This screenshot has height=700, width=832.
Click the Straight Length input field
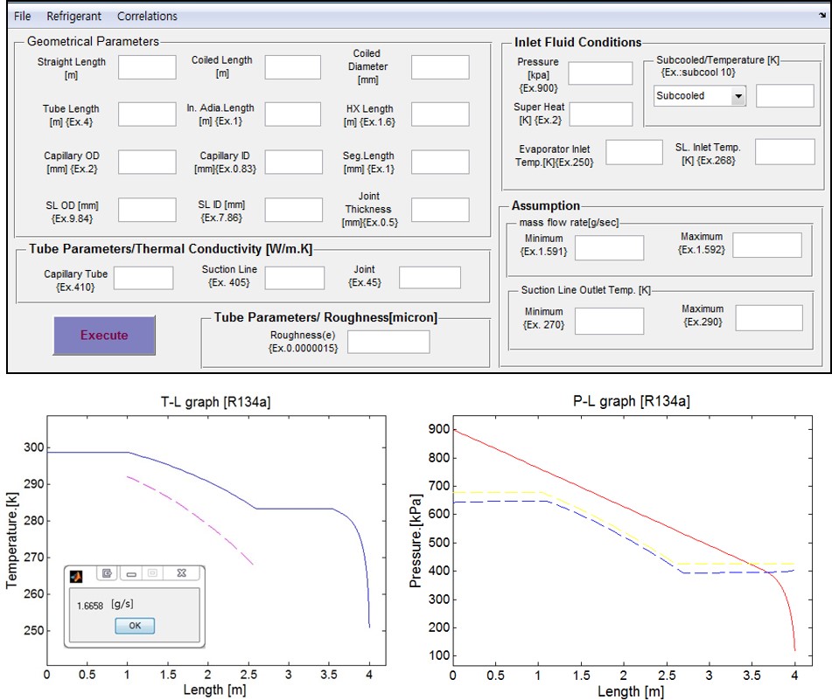coord(147,67)
